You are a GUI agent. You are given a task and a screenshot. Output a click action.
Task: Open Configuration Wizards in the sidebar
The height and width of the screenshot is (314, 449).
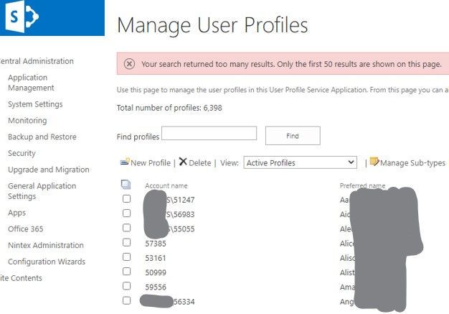[x=46, y=262]
